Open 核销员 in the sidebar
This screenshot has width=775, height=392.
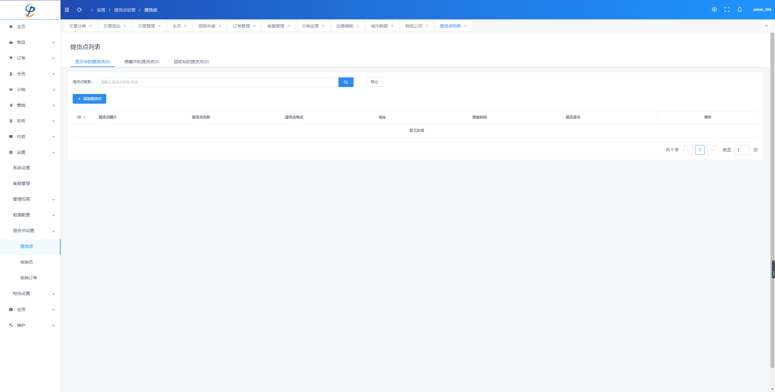[x=30, y=262]
